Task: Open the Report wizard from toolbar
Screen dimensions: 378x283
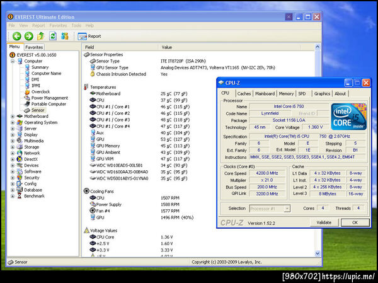Action: pyautogui.click(x=89, y=36)
